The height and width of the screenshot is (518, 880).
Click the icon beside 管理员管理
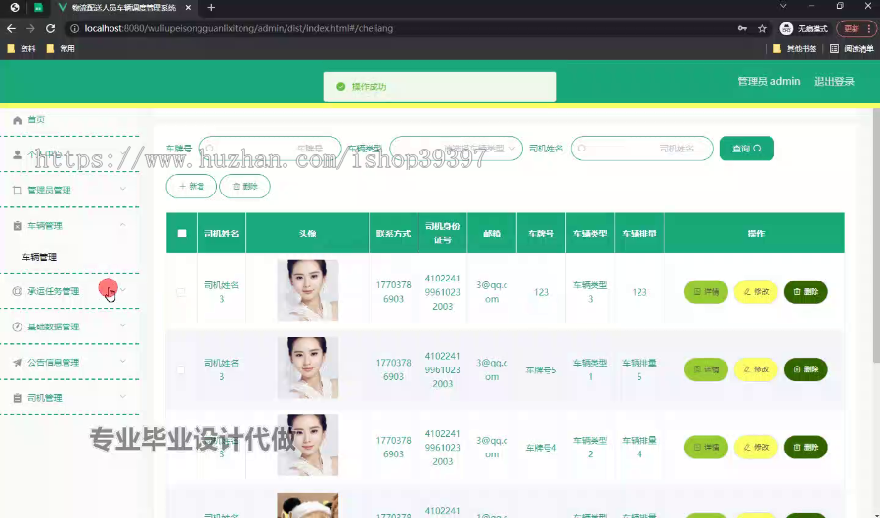point(18,191)
